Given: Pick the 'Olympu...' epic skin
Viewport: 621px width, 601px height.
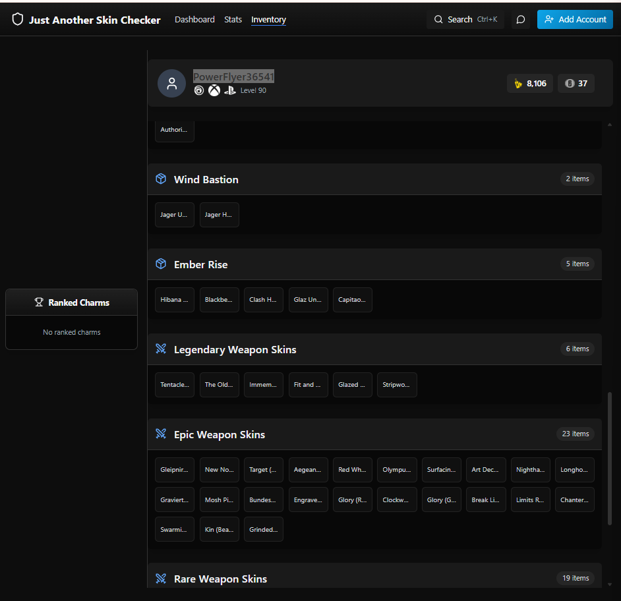Looking at the screenshot, I should 398,470.
